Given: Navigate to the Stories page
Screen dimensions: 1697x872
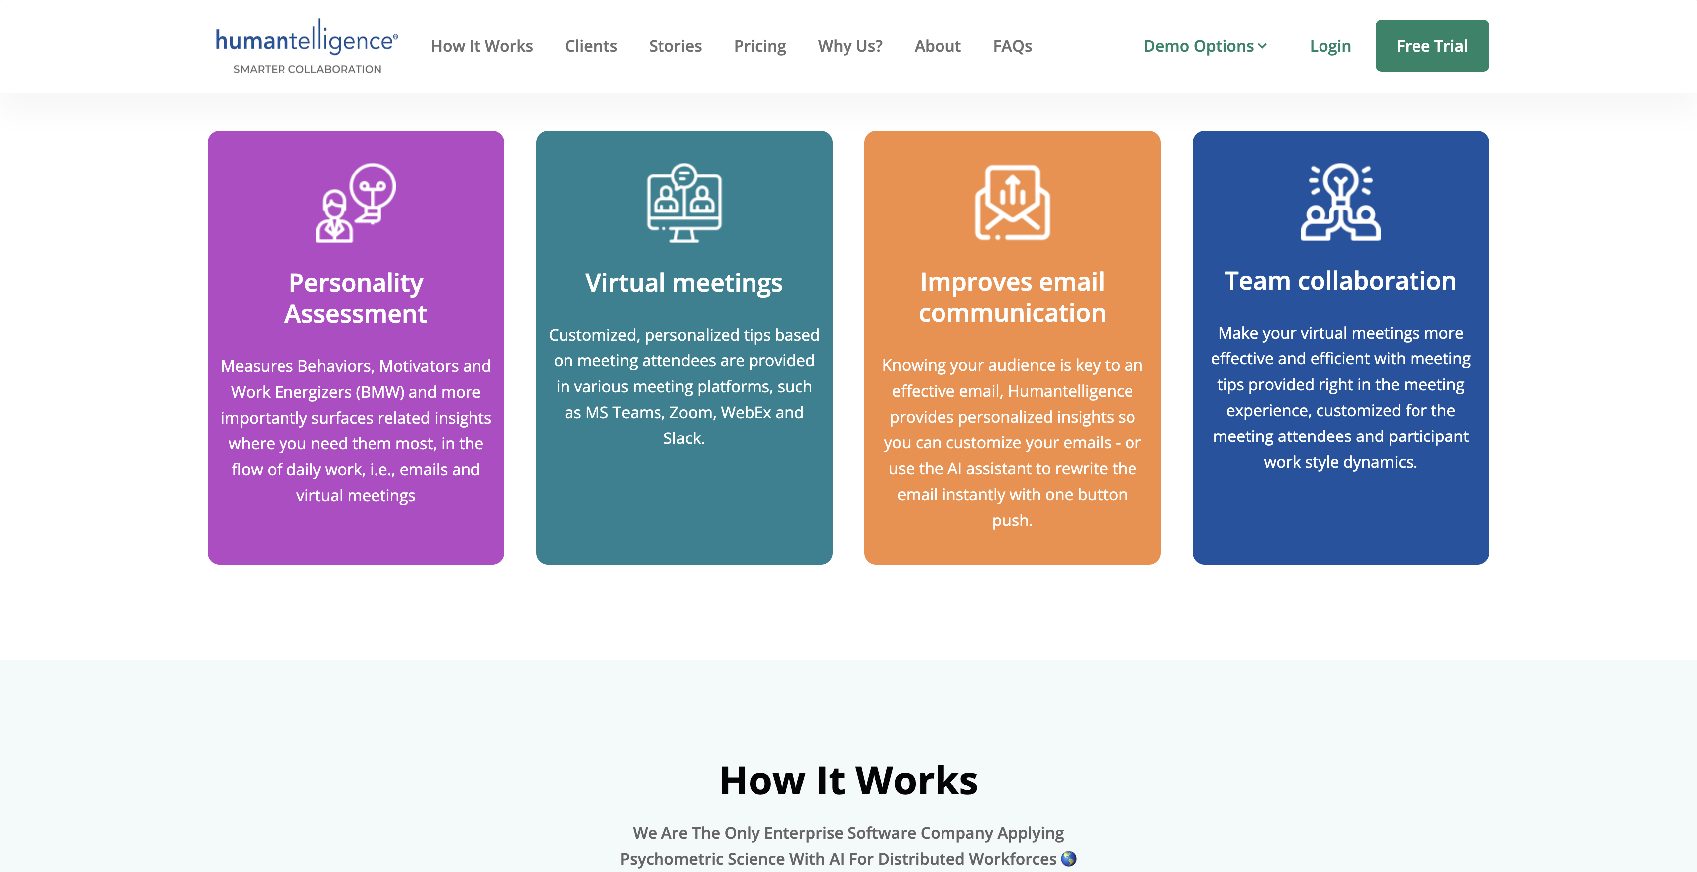Looking at the screenshot, I should point(675,46).
